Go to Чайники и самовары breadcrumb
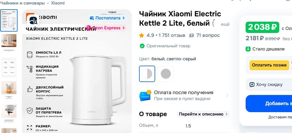This screenshot has width=292, height=133. (x=23, y=3)
